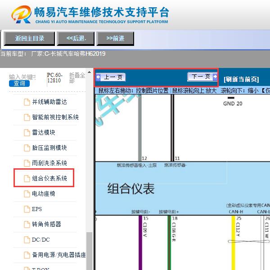
Task: Click the GND 20 label in the diagram
Action: click(233, 103)
